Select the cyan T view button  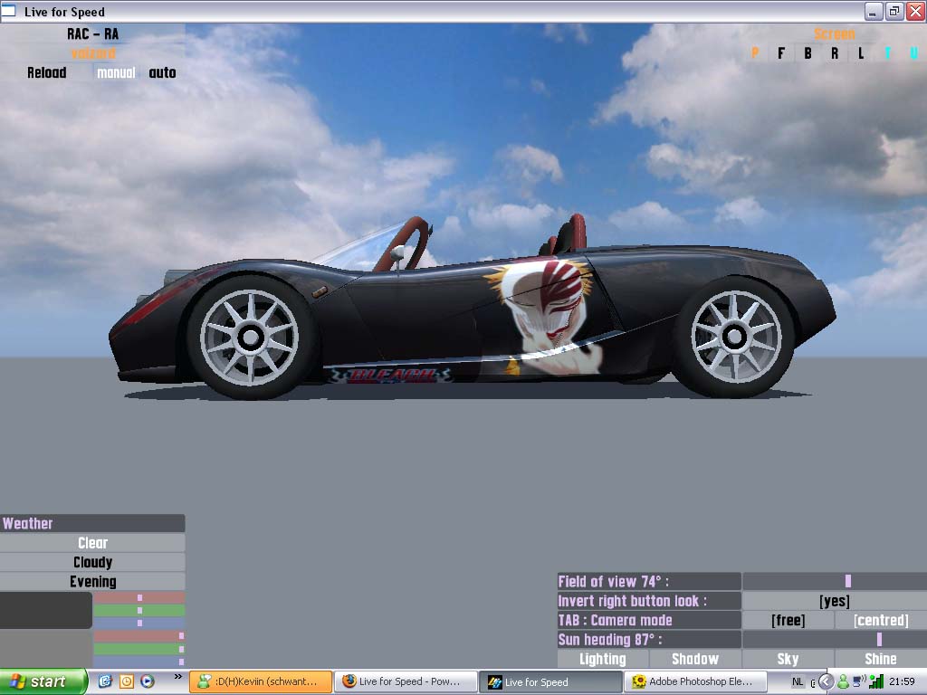[x=887, y=53]
